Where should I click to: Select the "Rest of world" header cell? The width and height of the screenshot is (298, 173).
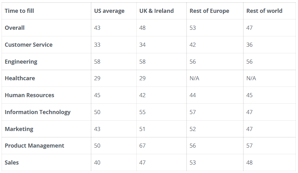(264, 11)
